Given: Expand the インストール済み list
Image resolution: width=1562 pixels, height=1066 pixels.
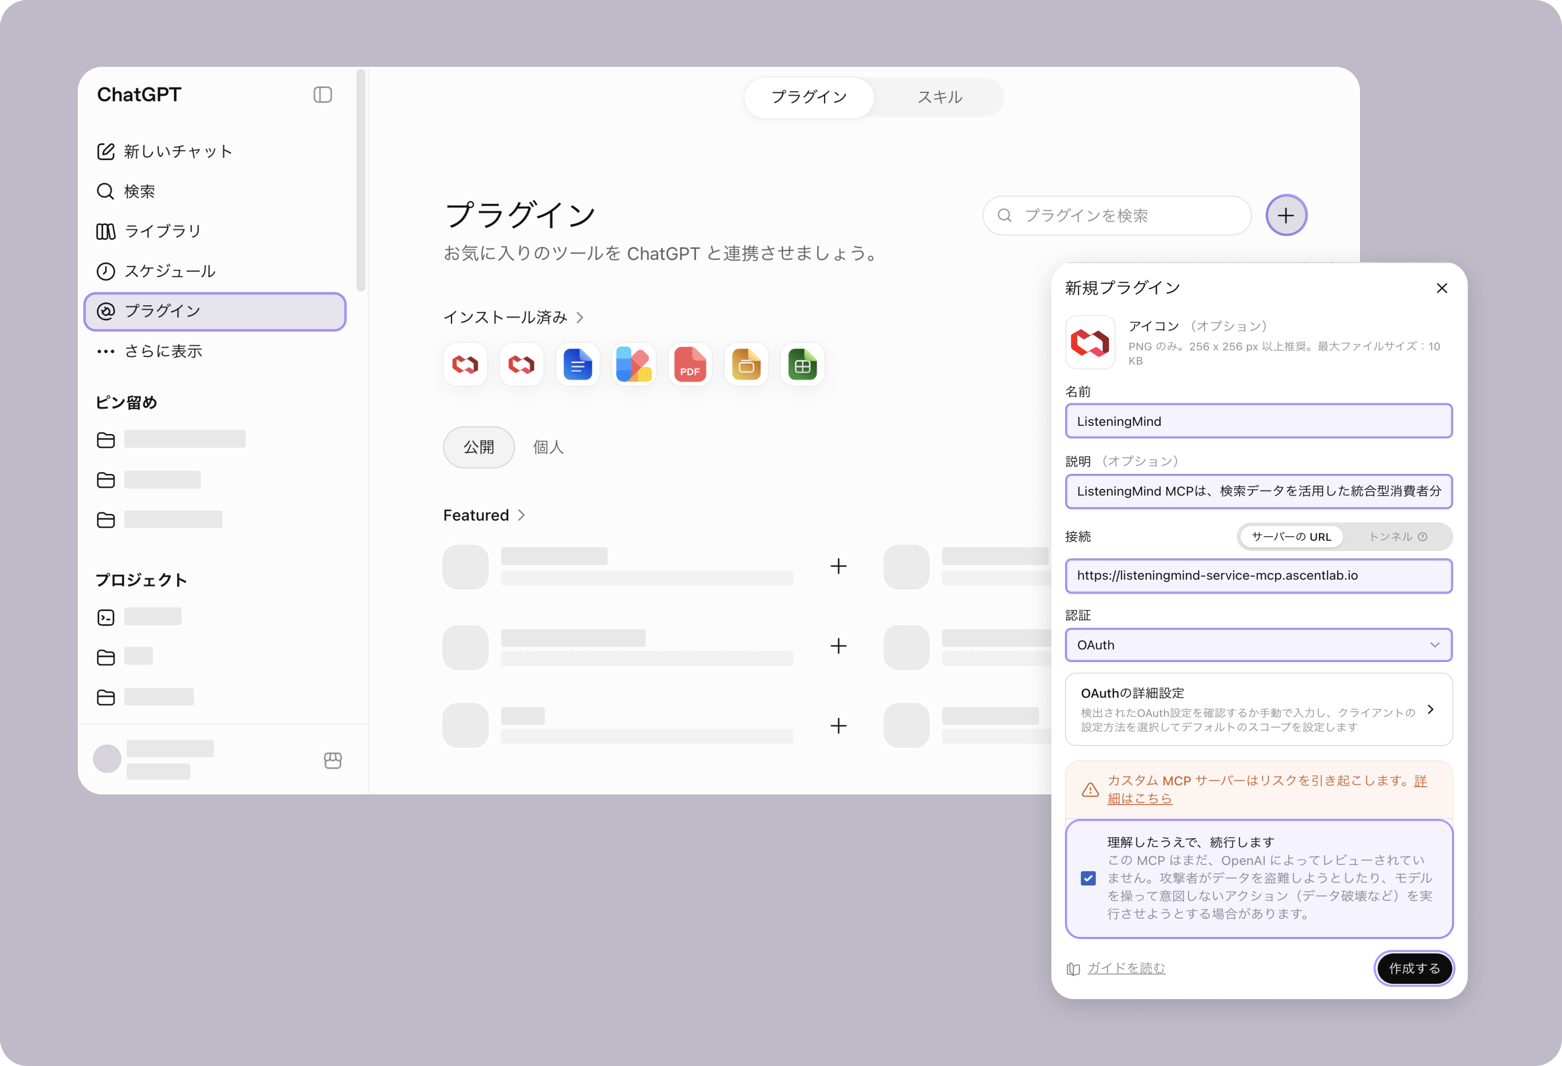Looking at the screenshot, I should (513, 317).
